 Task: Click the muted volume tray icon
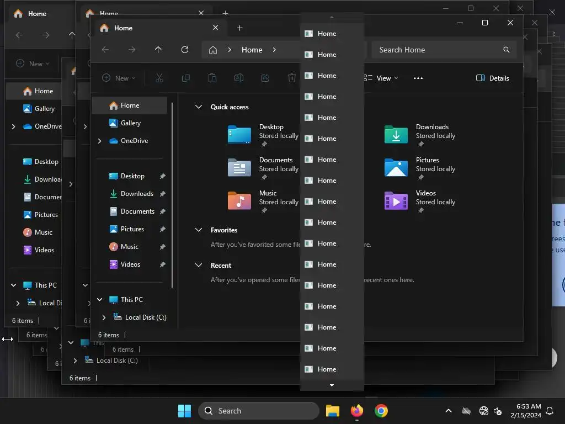coord(498,411)
